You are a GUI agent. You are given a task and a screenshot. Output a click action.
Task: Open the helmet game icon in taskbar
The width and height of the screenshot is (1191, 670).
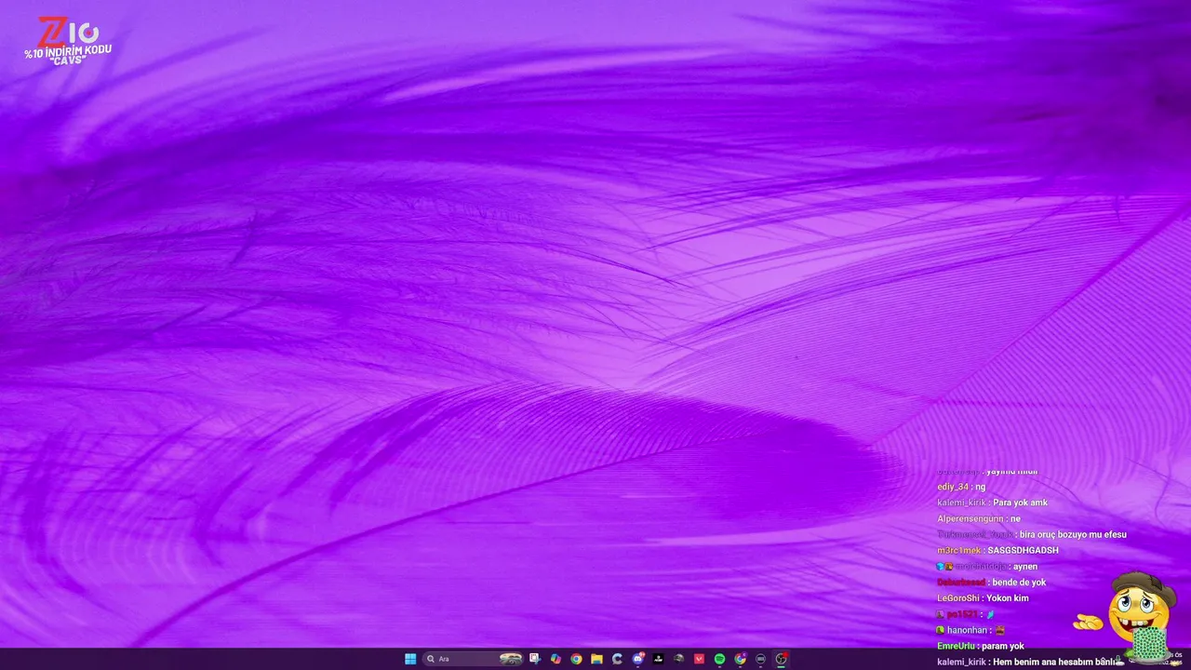click(678, 659)
